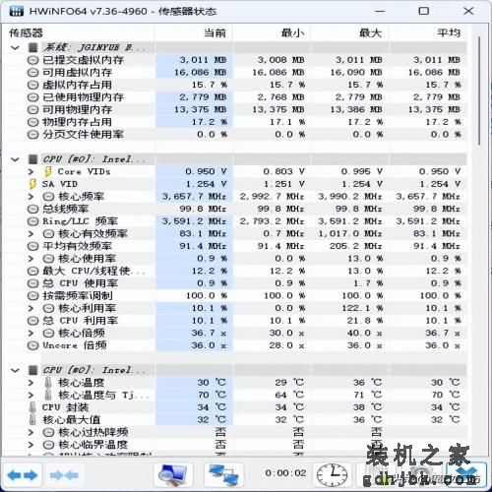The width and height of the screenshot is (492, 492).
Task: Click the 核心最大值 thermometer icon
Action: [x=32, y=419]
